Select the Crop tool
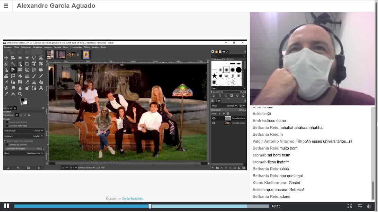Viewport: 378px width, 212px height. tap(27, 64)
